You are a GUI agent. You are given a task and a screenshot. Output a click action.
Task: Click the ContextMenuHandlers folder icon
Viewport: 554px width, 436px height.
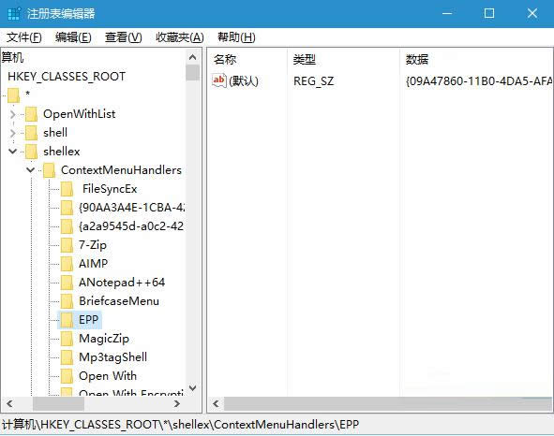tap(49, 170)
